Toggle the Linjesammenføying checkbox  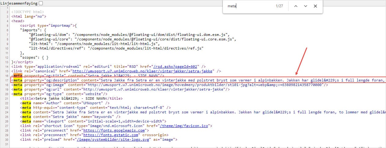(41, 3)
